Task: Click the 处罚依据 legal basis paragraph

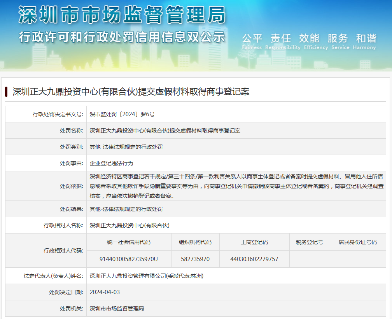Action: click(x=236, y=186)
